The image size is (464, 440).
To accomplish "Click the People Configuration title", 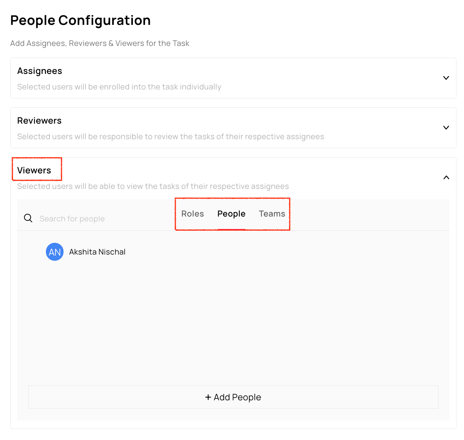I will pos(80,20).
